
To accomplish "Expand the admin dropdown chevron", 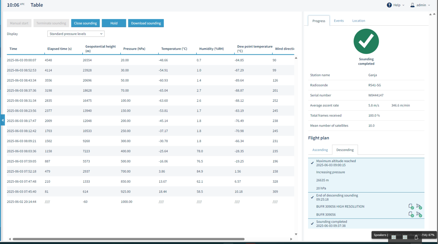I will (429, 5).
